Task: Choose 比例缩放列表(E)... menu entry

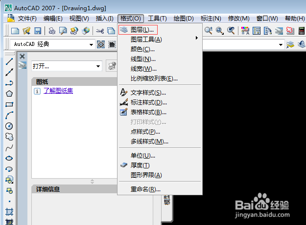Action: click(160, 79)
